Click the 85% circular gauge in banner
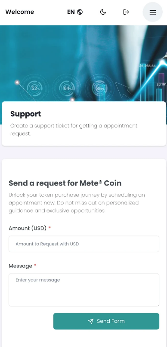The height and width of the screenshot is (347, 167). click(100, 89)
